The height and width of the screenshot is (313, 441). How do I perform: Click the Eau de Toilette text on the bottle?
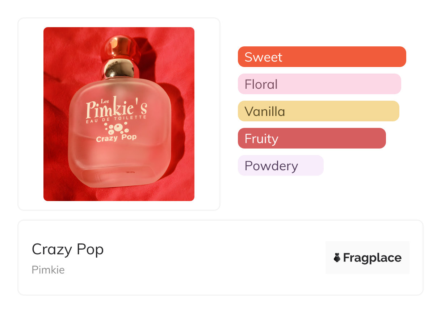click(x=116, y=119)
